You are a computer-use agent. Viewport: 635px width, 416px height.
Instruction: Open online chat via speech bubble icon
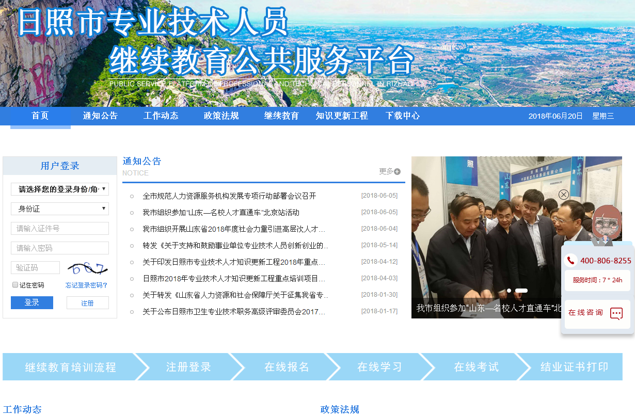pyautogui.click(x=616, y=313)
